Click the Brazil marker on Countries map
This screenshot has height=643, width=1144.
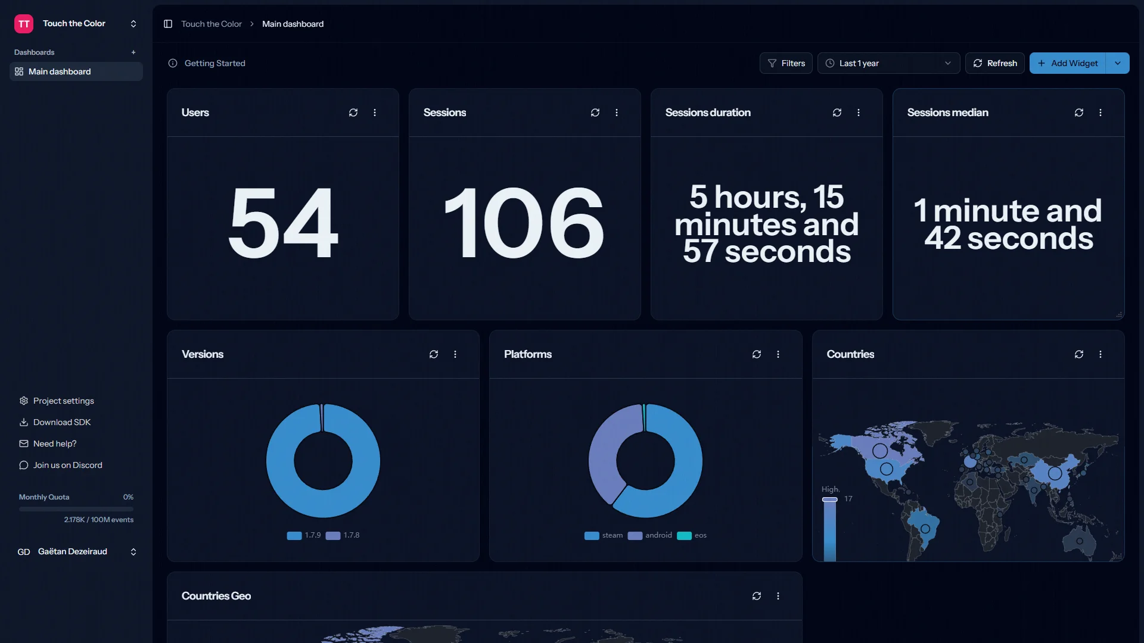pyautogui.click(x=925, y=529)
